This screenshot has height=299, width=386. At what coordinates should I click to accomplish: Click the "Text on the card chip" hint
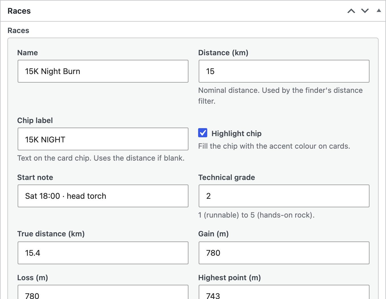coord(101,158)
